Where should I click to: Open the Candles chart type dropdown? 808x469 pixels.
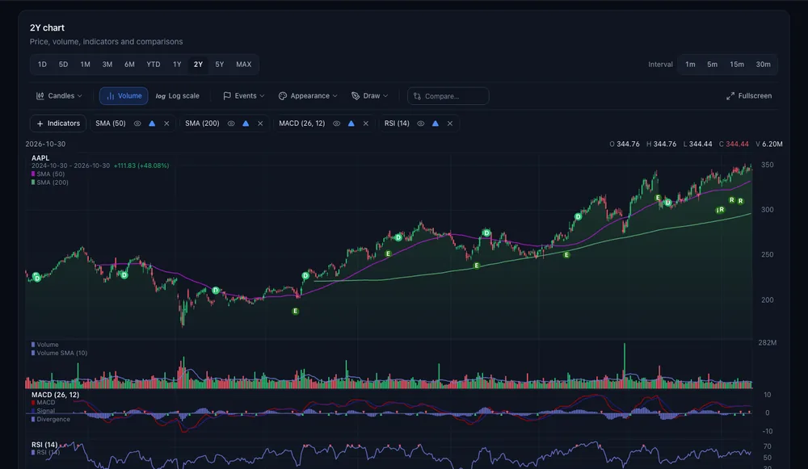tap(59, 96)
